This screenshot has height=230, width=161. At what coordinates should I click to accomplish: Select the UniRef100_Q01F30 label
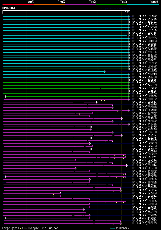point(144,94)
